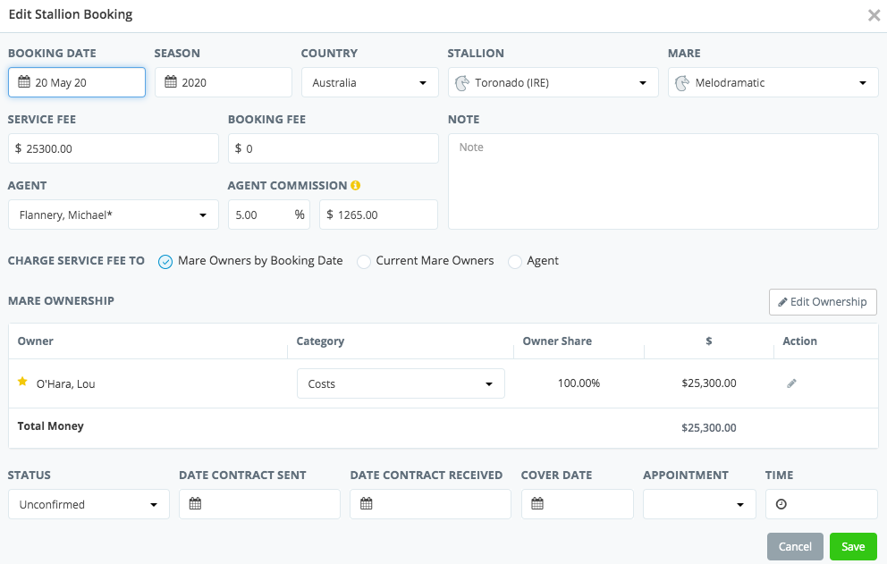Screen dimensions: 887x564
Task: Select Current Mare Owners radio option
Action: pos(363,261)
